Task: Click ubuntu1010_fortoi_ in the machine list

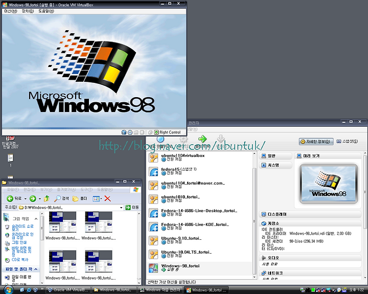Action: (x=200, y=199)
